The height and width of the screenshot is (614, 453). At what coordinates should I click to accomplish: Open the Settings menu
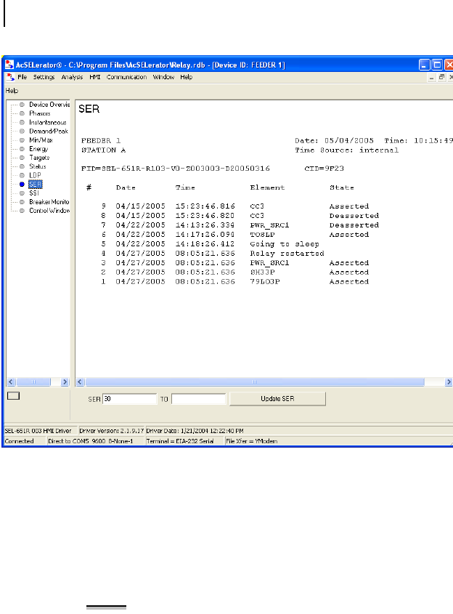[44, 77]
